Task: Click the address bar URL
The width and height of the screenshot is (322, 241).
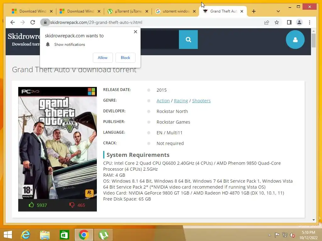Action: pos(96,22)
